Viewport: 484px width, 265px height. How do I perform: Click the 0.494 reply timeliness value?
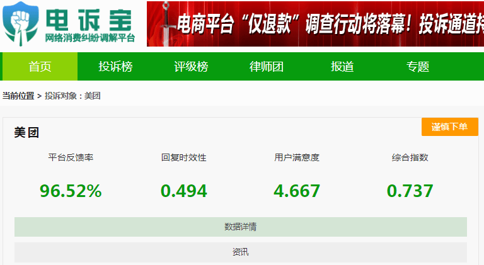pyautogui.click(x=183, y=191)
